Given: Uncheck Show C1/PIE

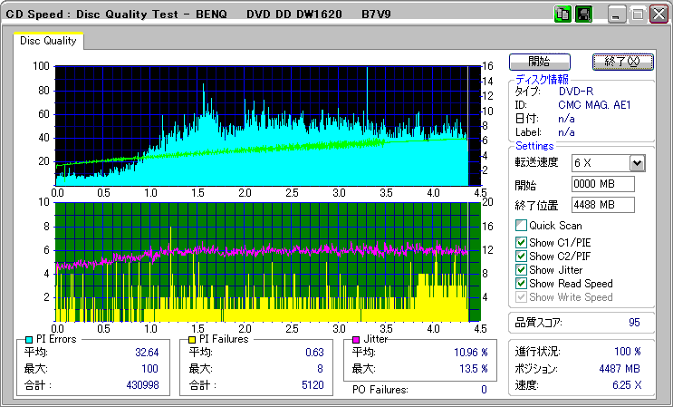Looking at the screenshot, I should (x=521, y=242).
